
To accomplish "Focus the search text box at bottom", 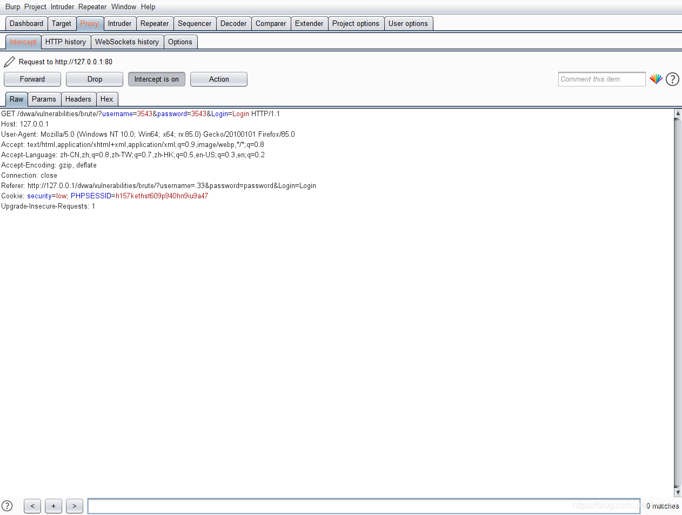I will [x=364, y=506].
